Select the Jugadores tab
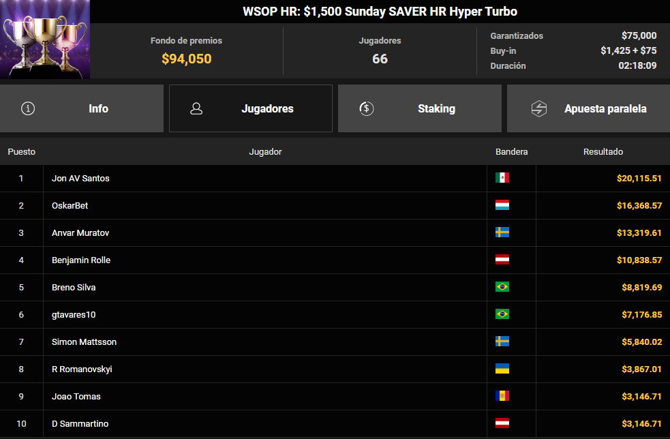670x439 pixels. 251,108
